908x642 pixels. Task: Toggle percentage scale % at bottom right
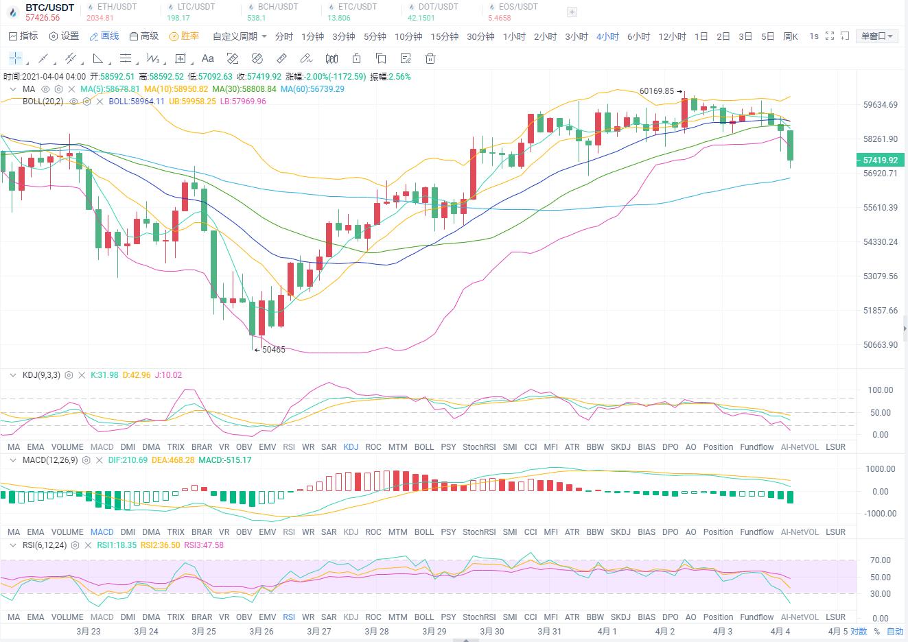click(x=876, y=632)
